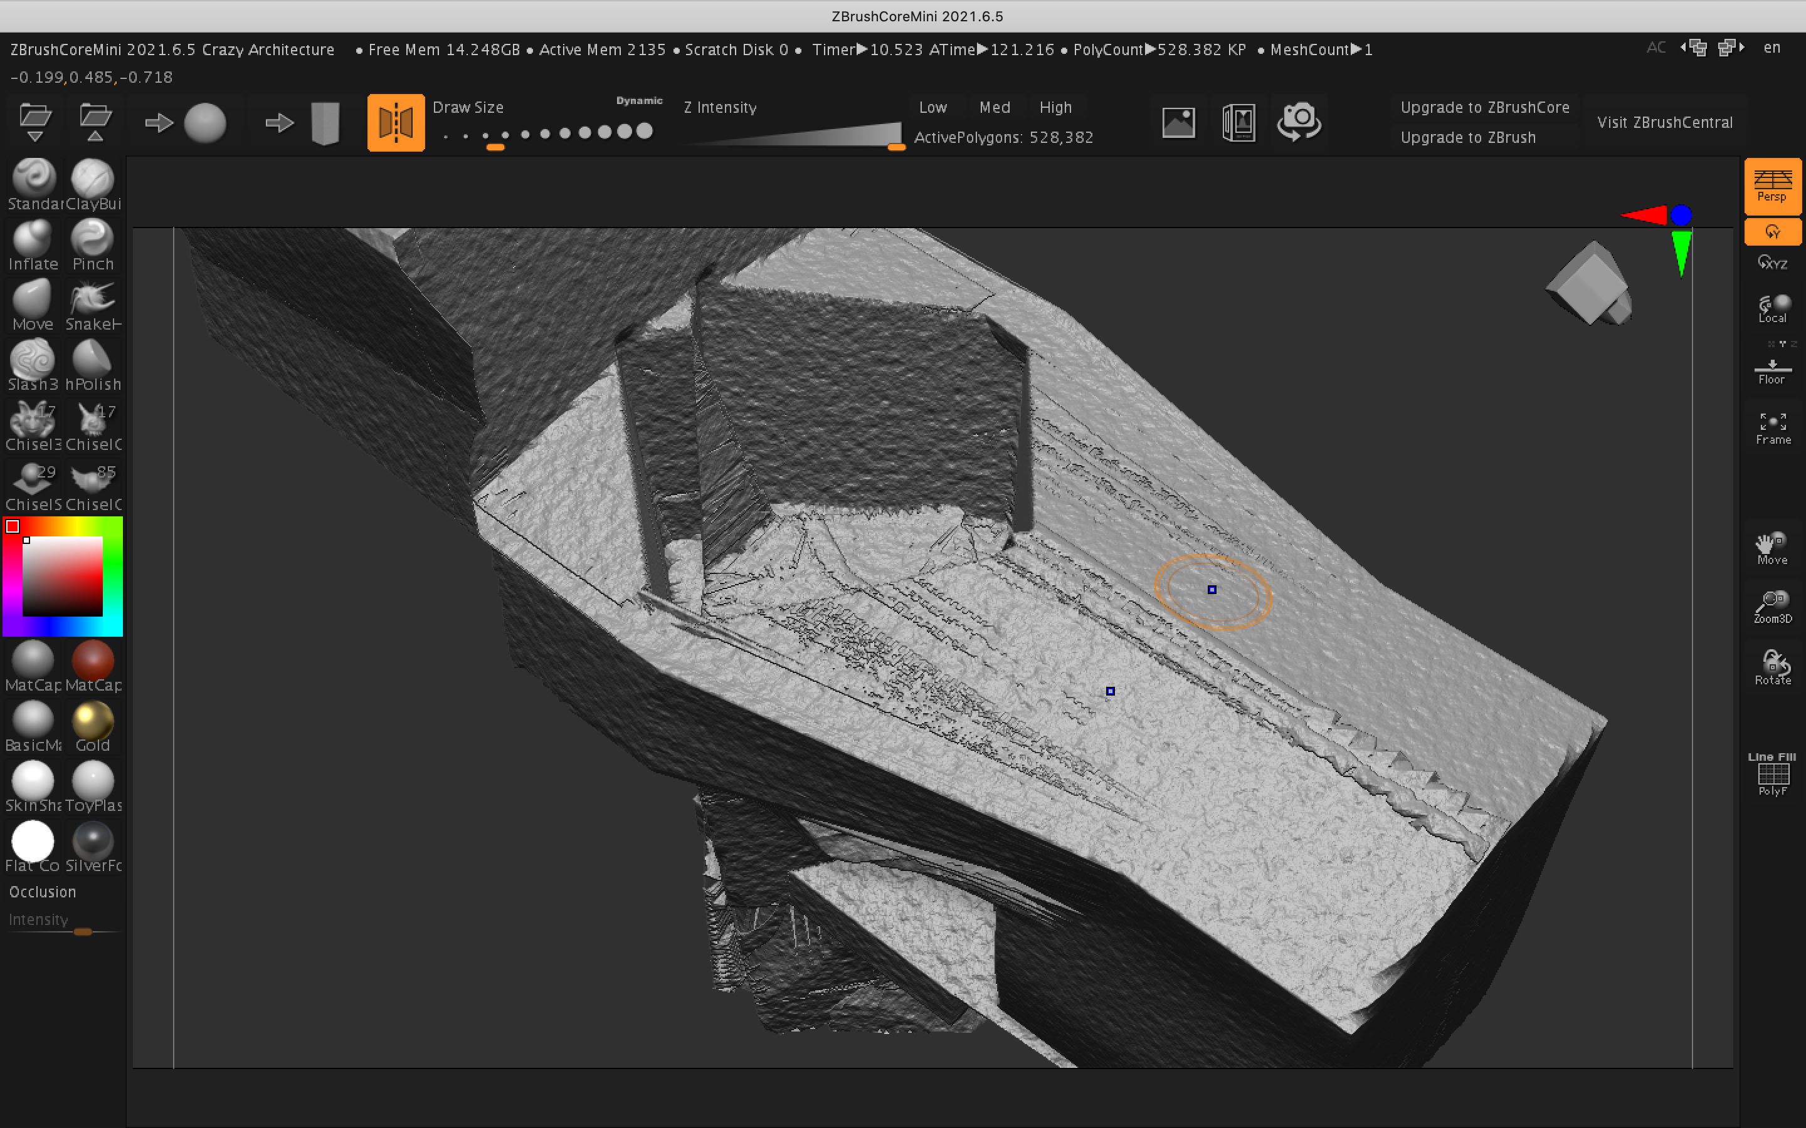This screenshot has width=1806, height=1128.
Task: Choose the Pinch brush
Action: tap(93, 244)
